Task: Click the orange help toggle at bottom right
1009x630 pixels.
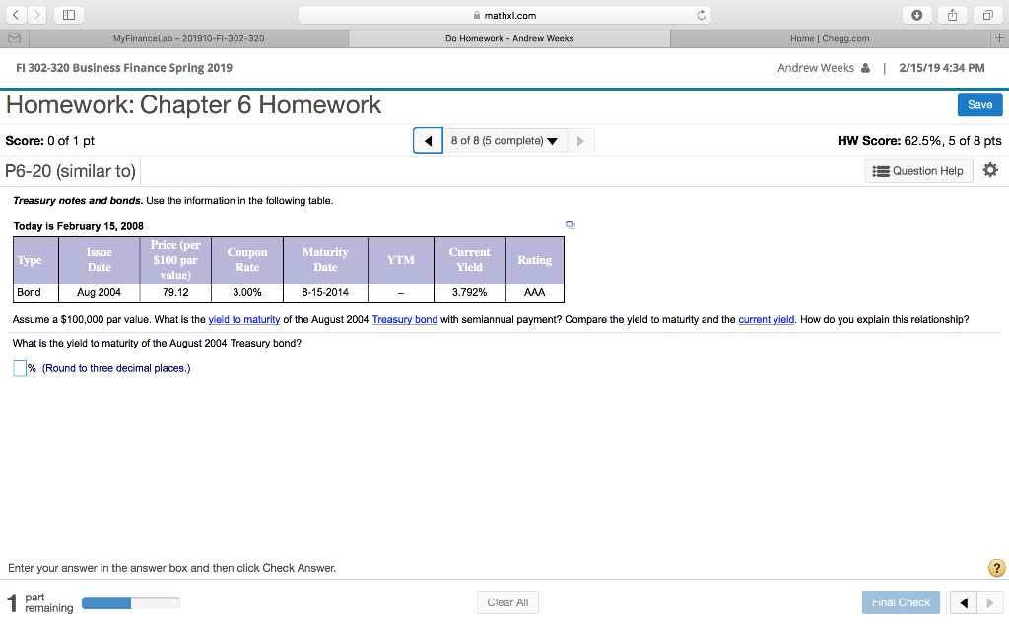Action: click(x=995, y=567)
